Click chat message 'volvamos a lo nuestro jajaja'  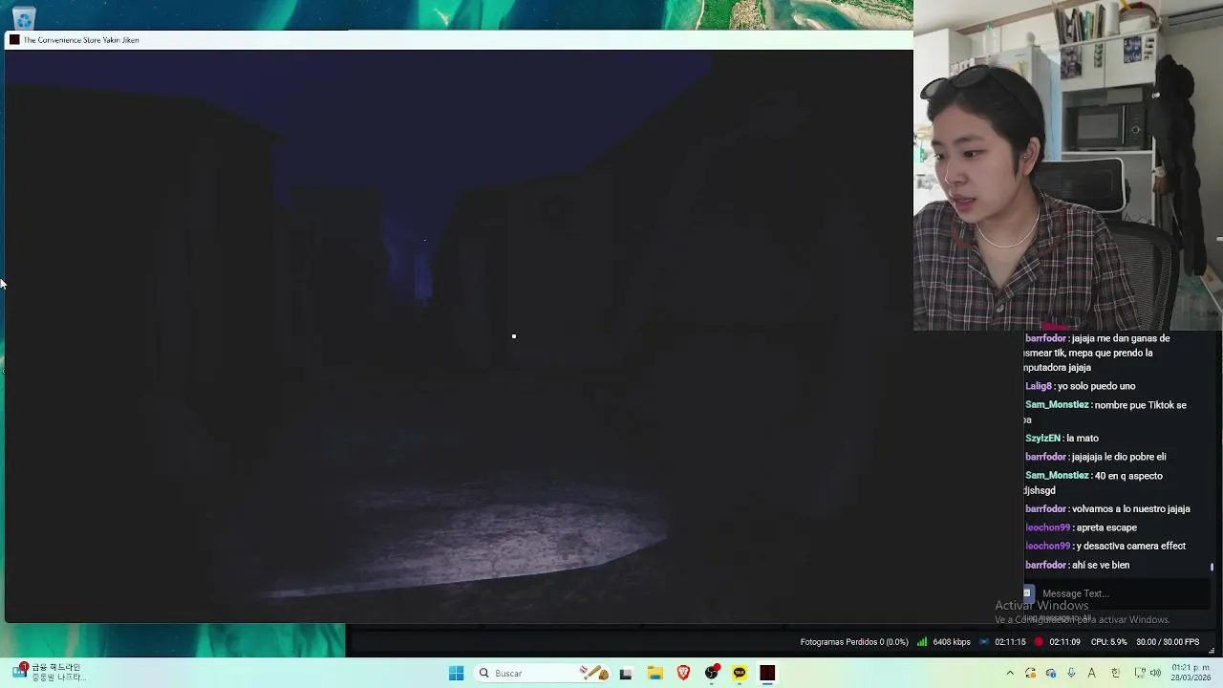pyautogui.click(x=1131, y=508)
